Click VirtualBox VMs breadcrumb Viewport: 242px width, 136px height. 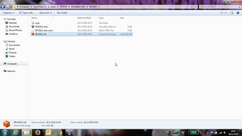coord(78,7)
